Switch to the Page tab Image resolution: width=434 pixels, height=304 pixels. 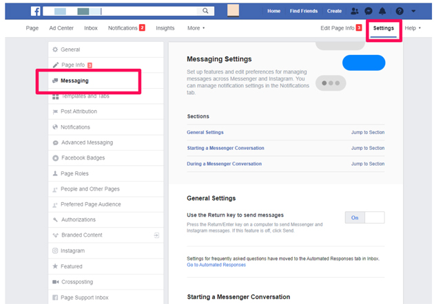coord(32,28)
